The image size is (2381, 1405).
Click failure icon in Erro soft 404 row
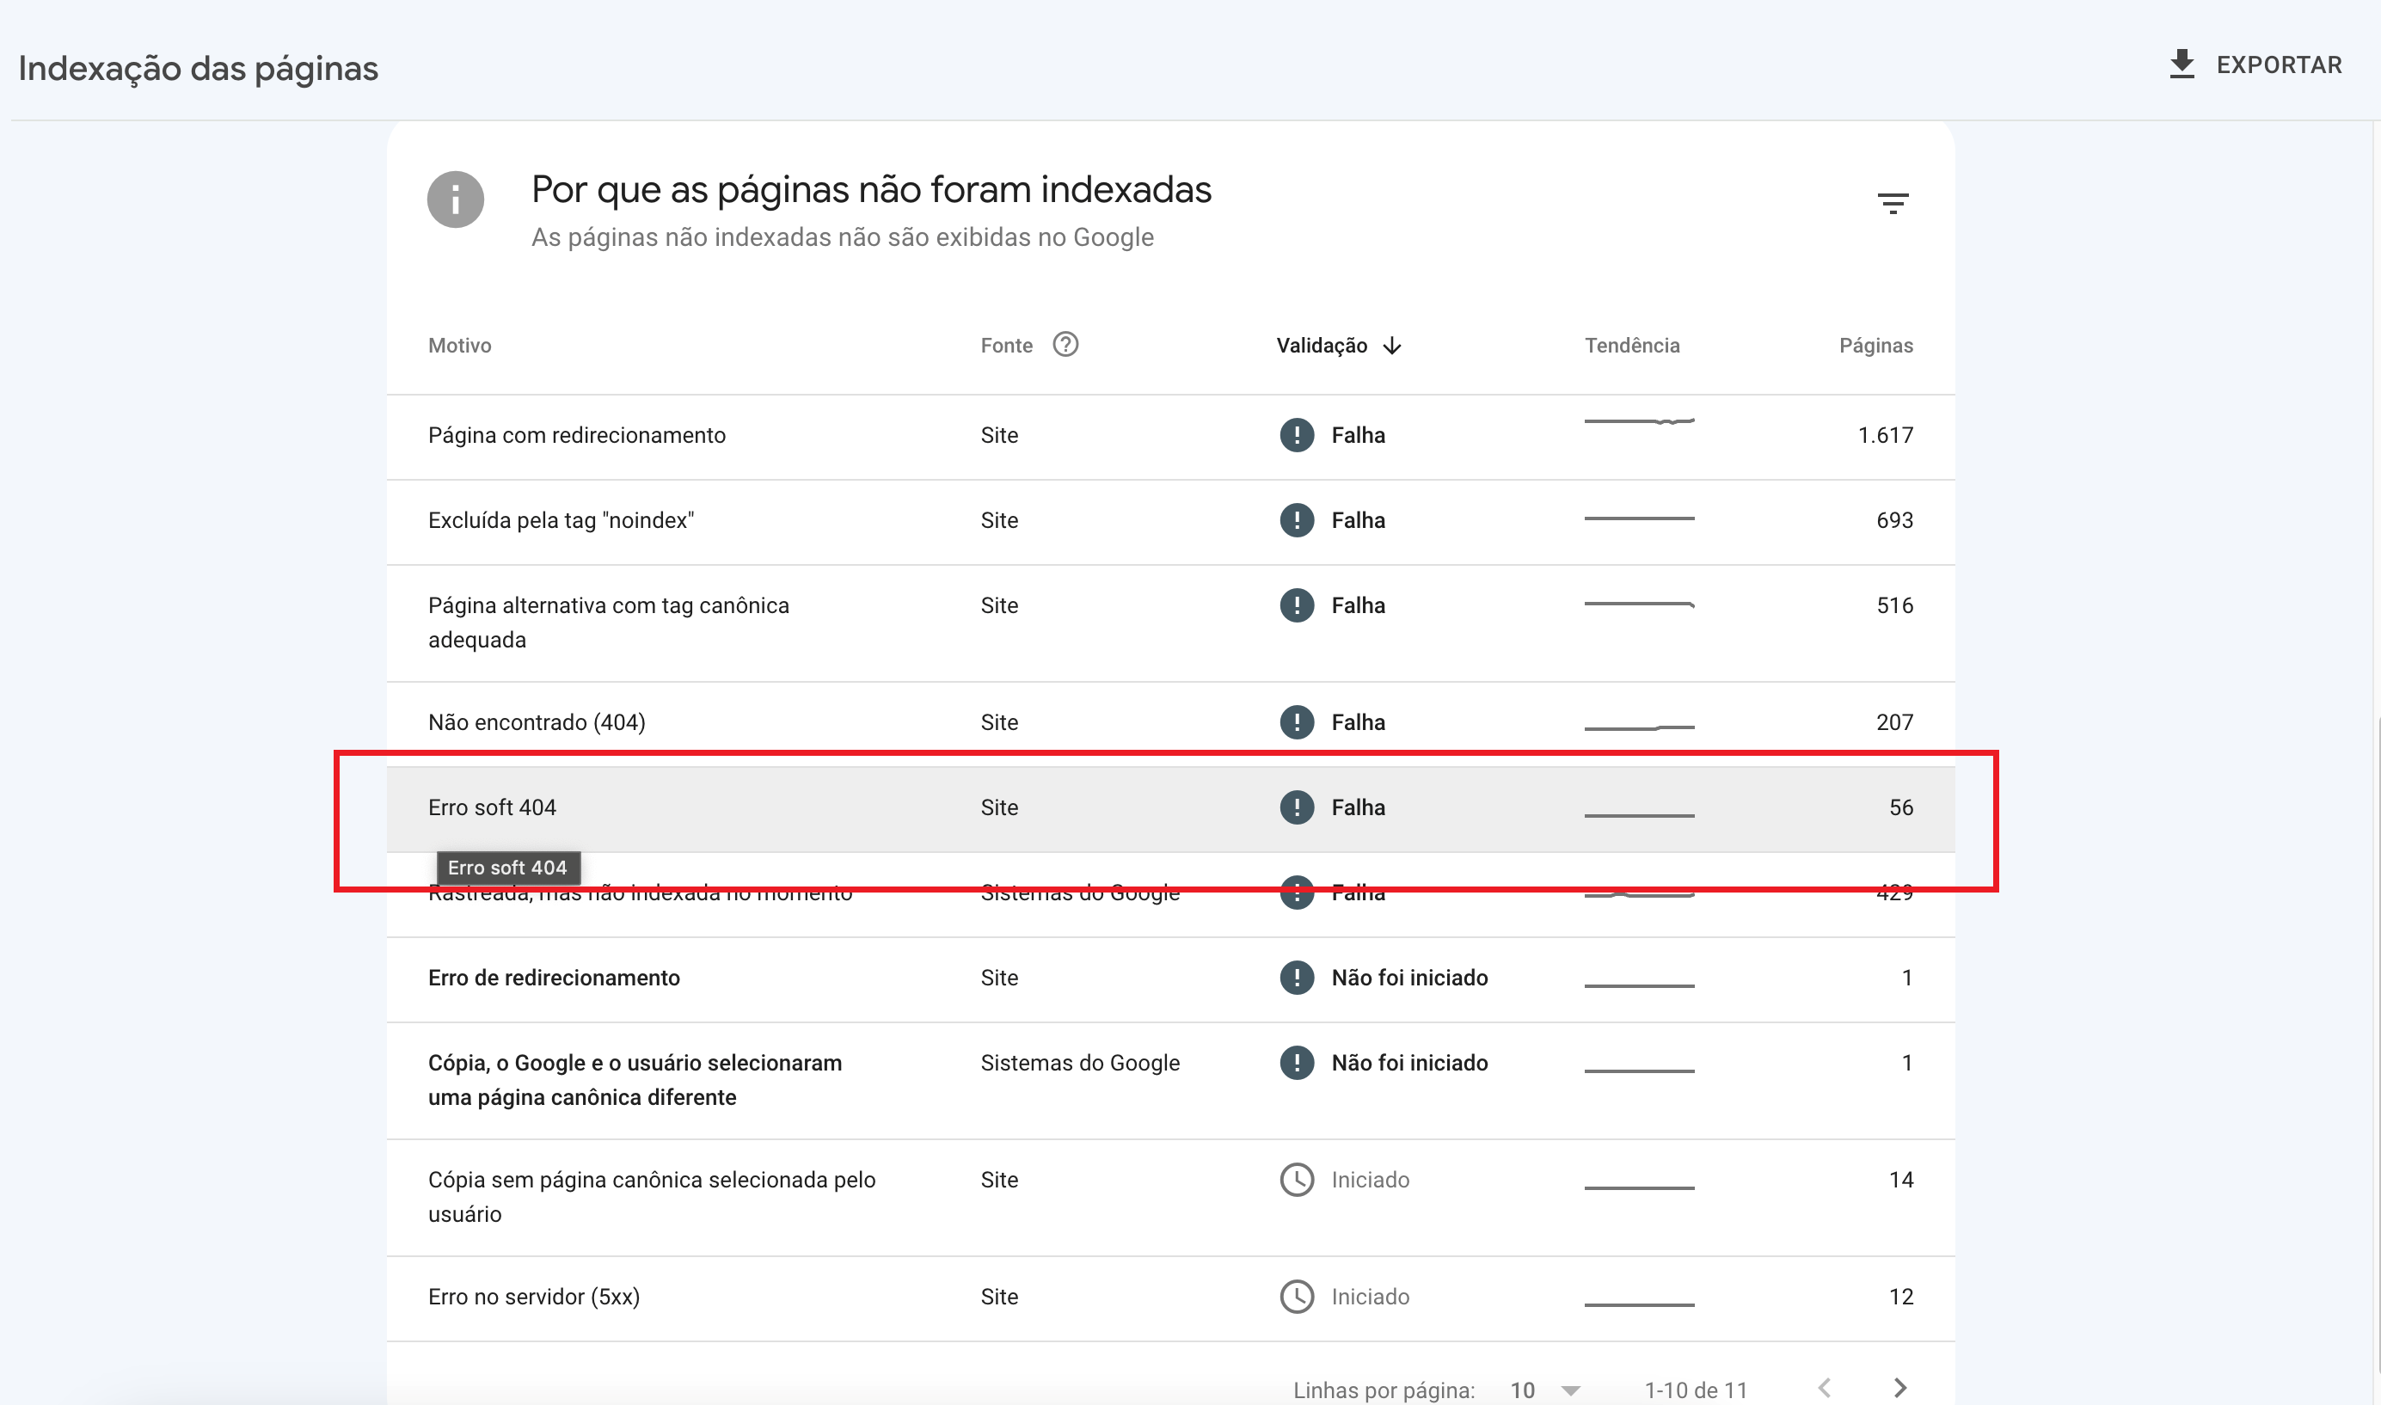[x=1296, y=807]
